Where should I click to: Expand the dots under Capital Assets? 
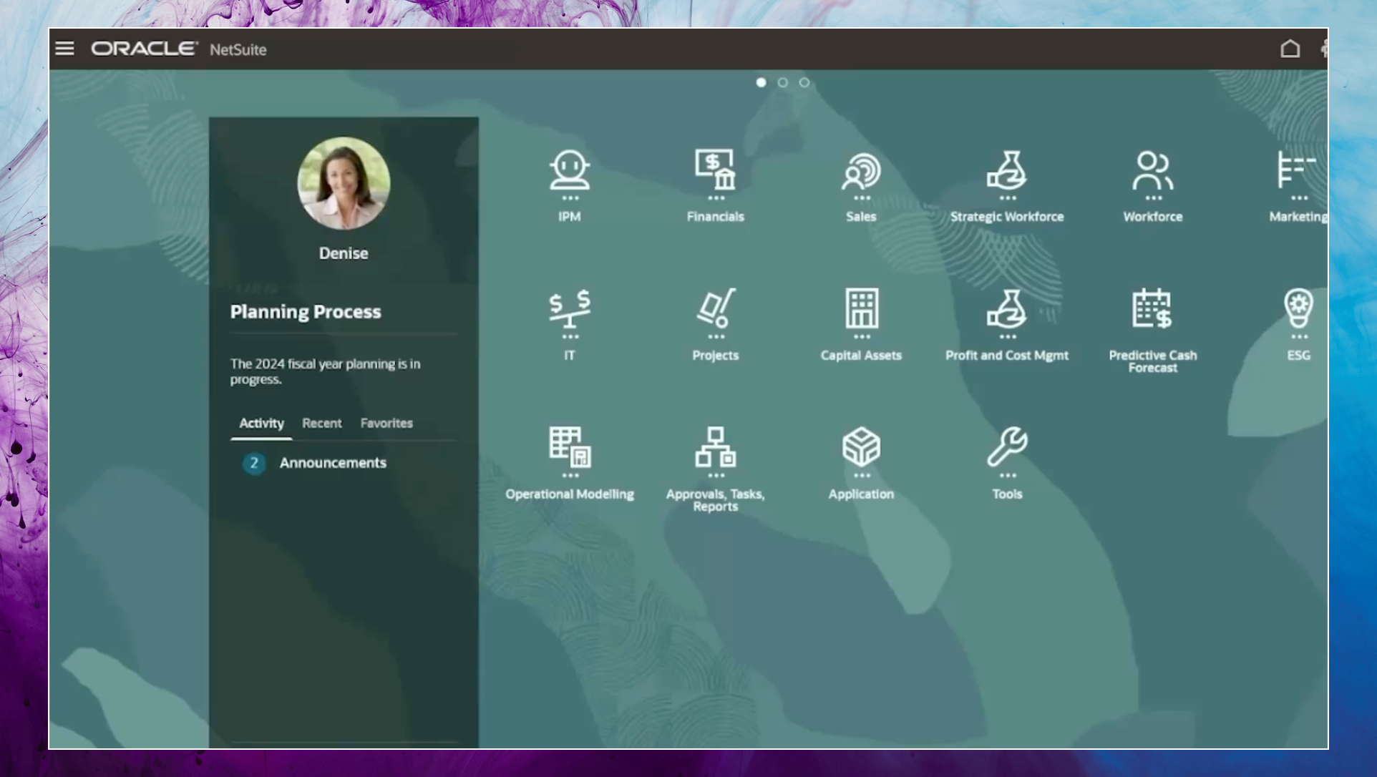click(x=862, y=337)
